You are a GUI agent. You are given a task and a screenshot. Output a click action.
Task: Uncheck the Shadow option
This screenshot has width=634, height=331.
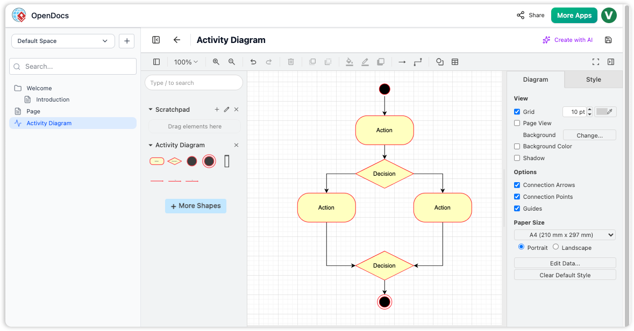517,157
